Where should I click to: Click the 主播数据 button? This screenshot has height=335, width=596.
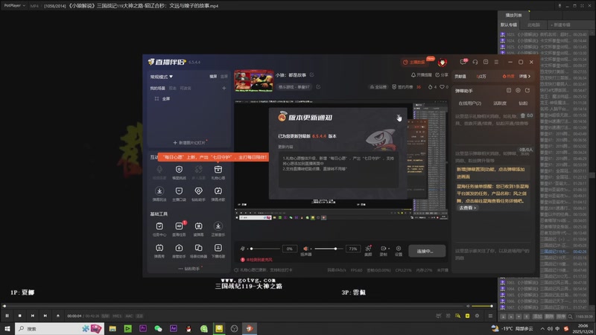(415, 62)
